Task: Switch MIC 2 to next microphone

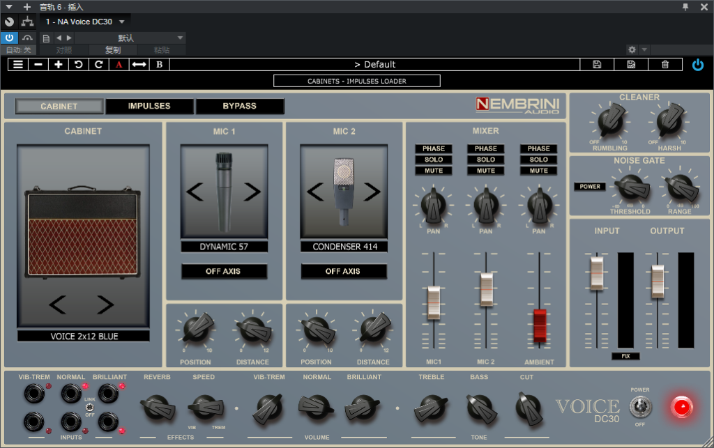Action: coord(372,192)
